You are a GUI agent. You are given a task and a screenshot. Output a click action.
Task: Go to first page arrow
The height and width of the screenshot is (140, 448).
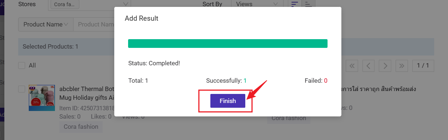(x=352, y=66)
